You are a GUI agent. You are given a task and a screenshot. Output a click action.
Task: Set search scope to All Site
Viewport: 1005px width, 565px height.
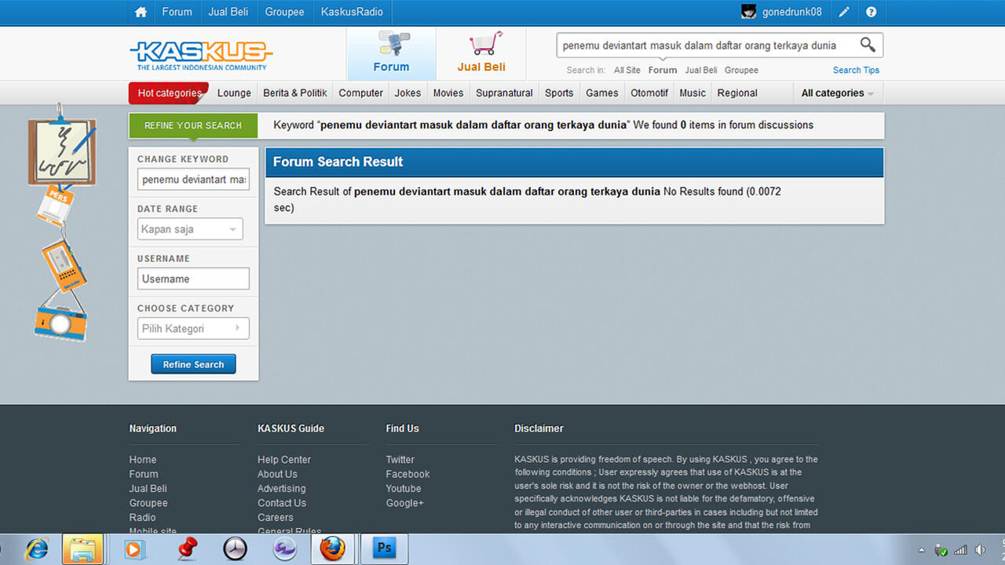(x=627, y=70)
